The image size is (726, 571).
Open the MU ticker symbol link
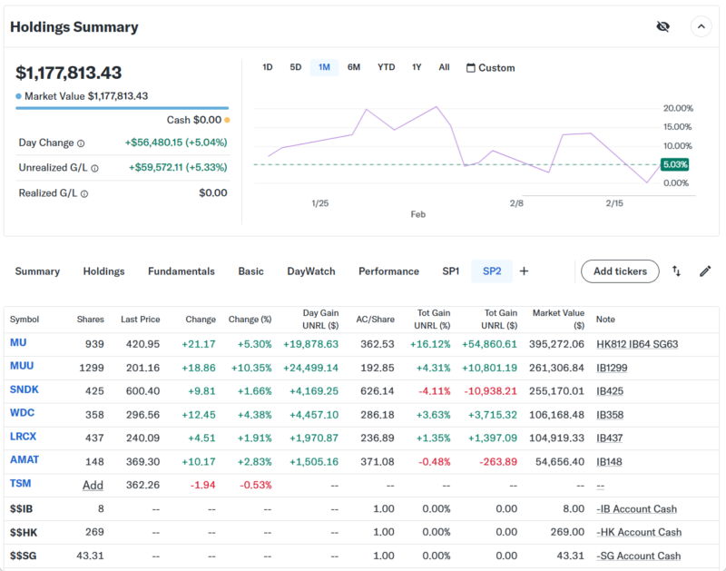[x=18, y=343]
